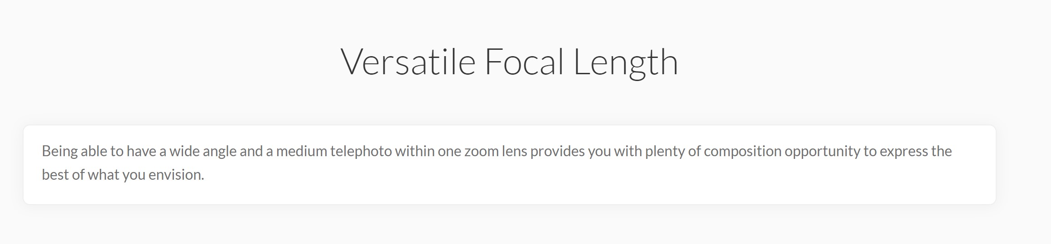Click the word "Focal" in the title
Image resolution: width=1051 pixels, height=244 pixels.
point(524,62)
